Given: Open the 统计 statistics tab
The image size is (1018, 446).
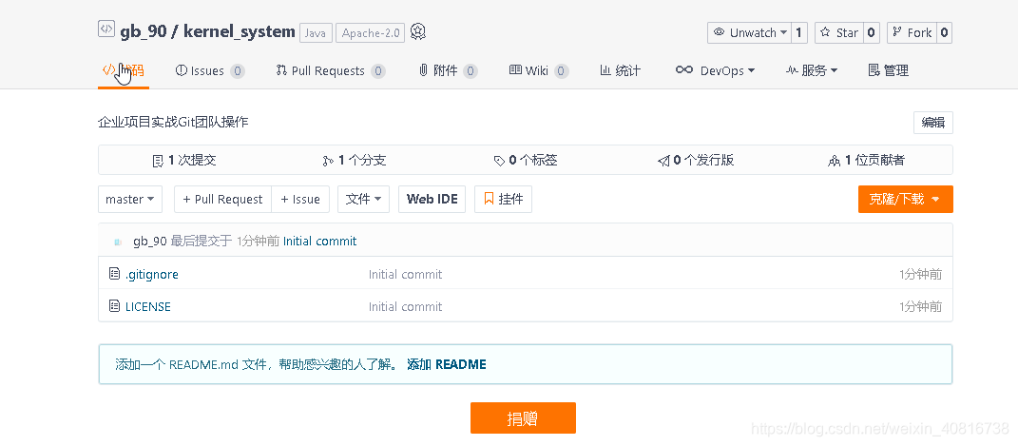Looking at the screenshot, I should (x=620, y=70).
